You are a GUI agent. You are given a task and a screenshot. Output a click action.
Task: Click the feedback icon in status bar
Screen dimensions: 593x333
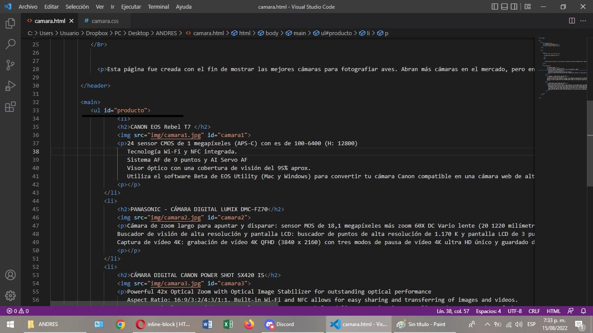[x=571, y=311]
